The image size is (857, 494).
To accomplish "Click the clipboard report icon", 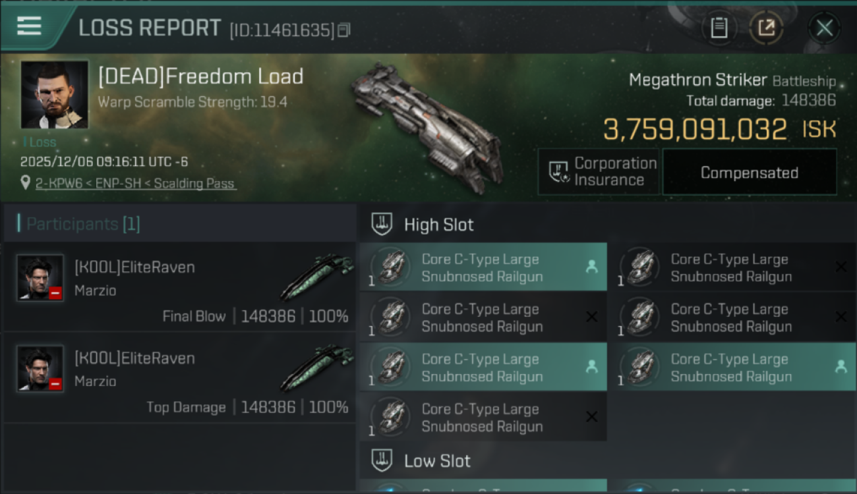I will click(x=719, y=28).
